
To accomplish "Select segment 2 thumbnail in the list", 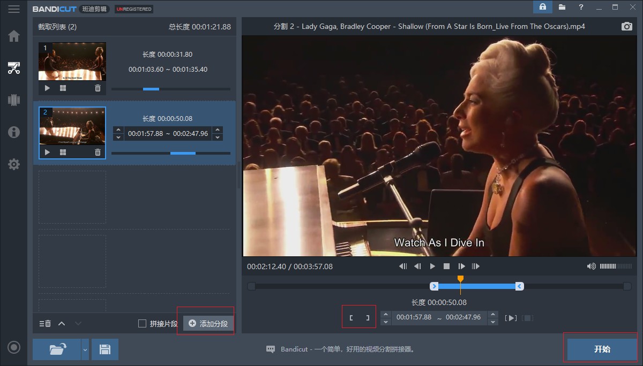I will (72, 126).
